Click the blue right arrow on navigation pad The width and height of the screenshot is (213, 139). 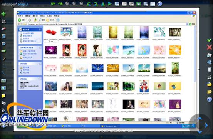206,125
